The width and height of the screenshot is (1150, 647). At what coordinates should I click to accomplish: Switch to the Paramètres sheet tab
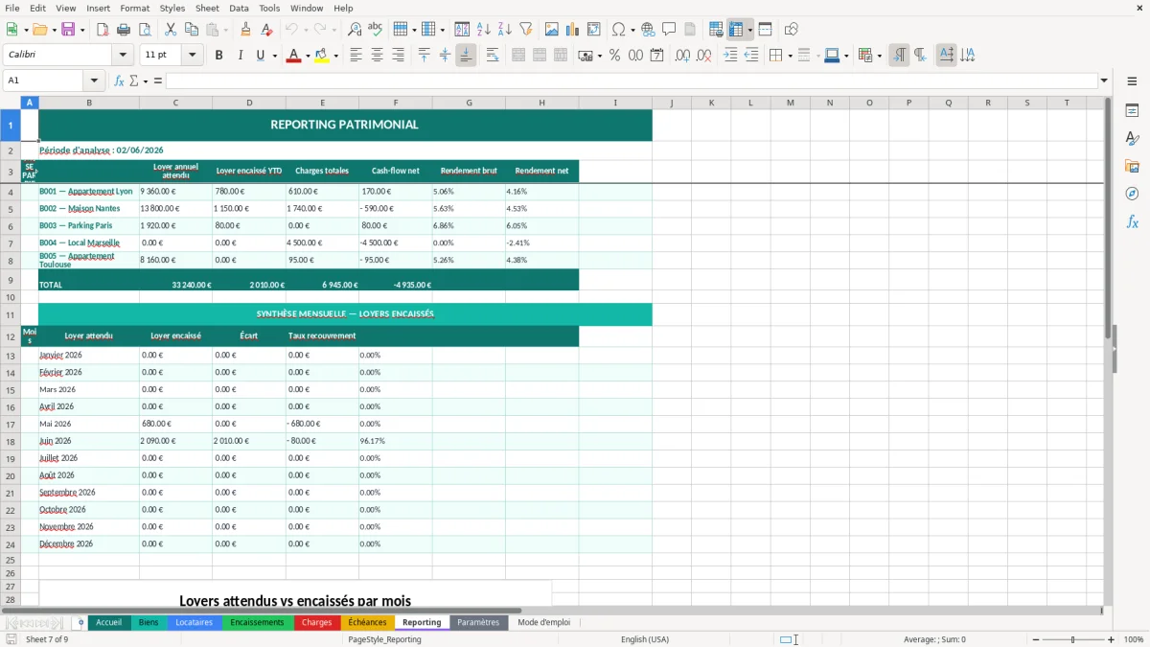478,622
